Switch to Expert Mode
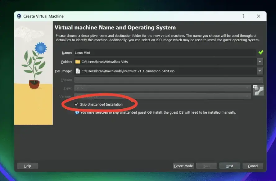Screen dimensions: 276x181 183,166
